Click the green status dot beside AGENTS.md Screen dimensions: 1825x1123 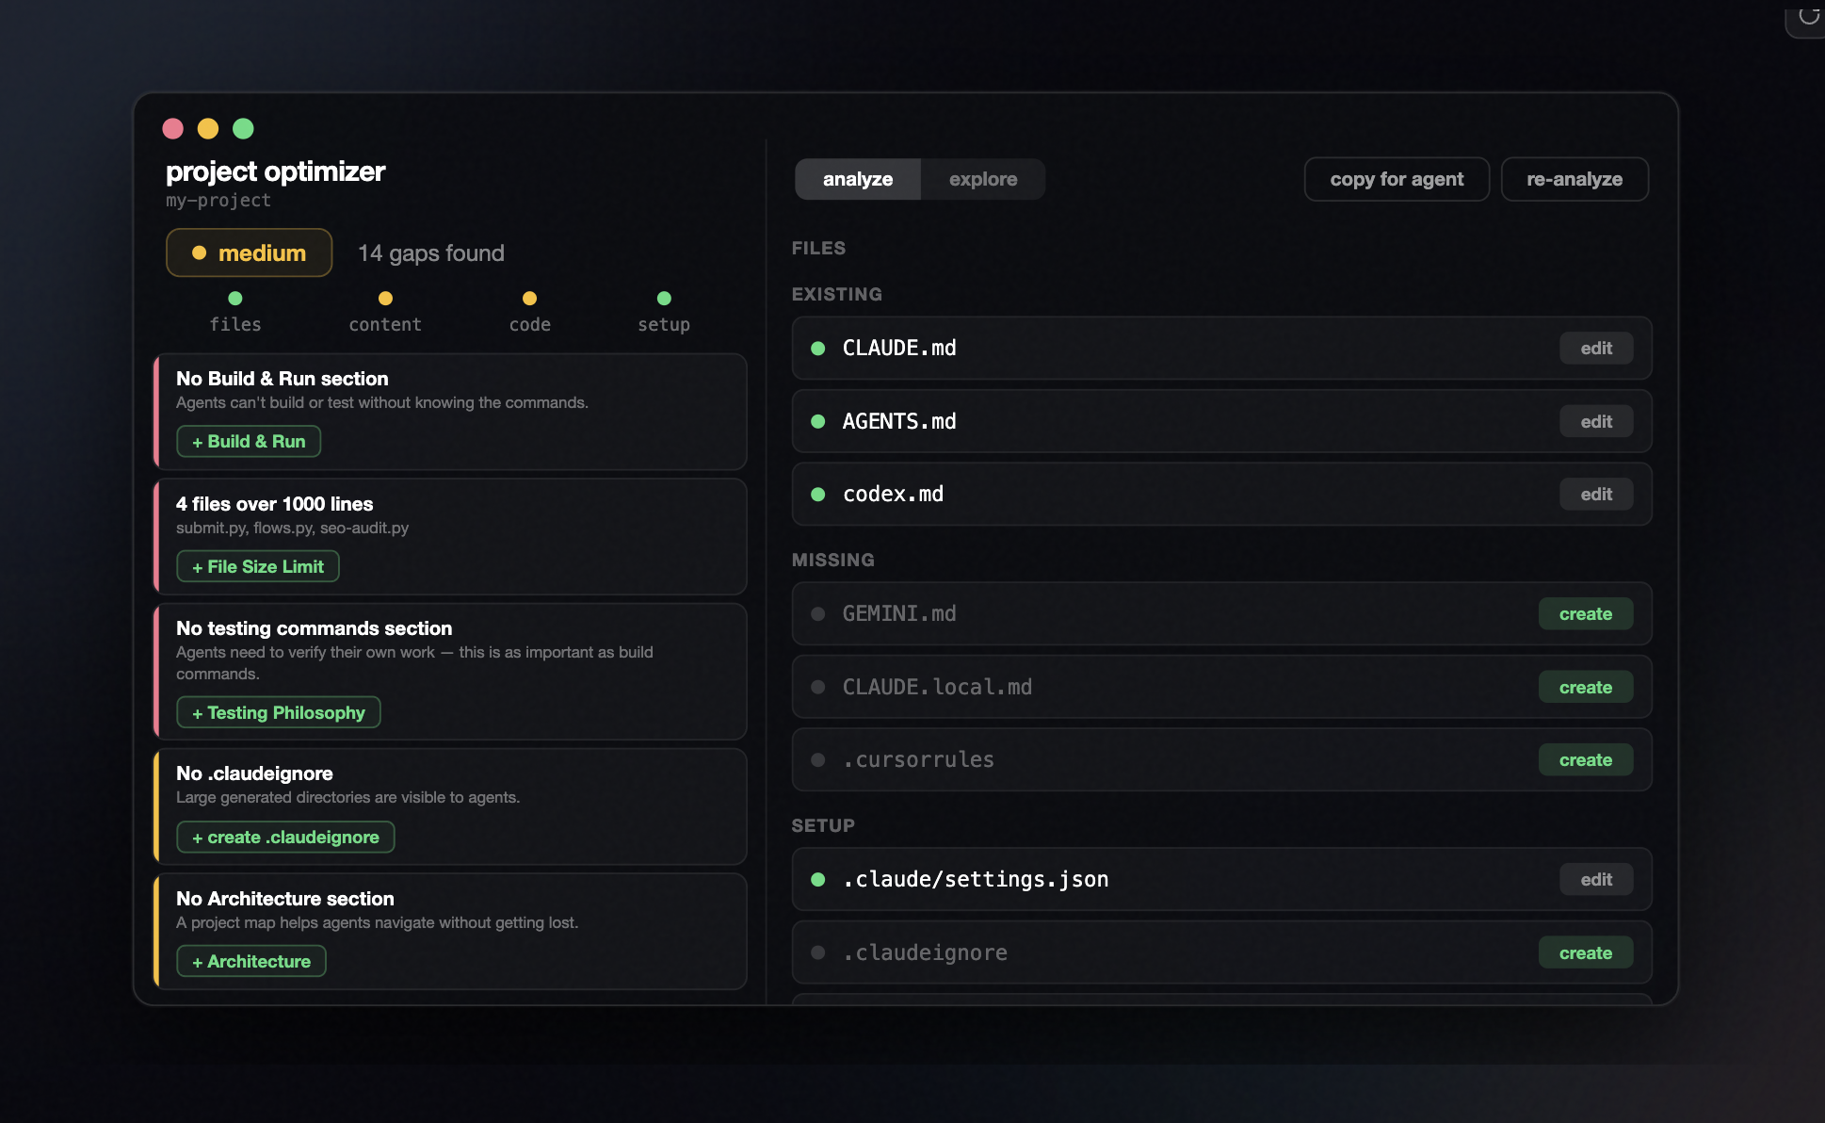[818, 421]
